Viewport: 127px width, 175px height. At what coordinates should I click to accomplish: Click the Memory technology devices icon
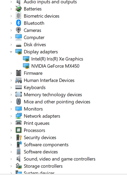19,94
